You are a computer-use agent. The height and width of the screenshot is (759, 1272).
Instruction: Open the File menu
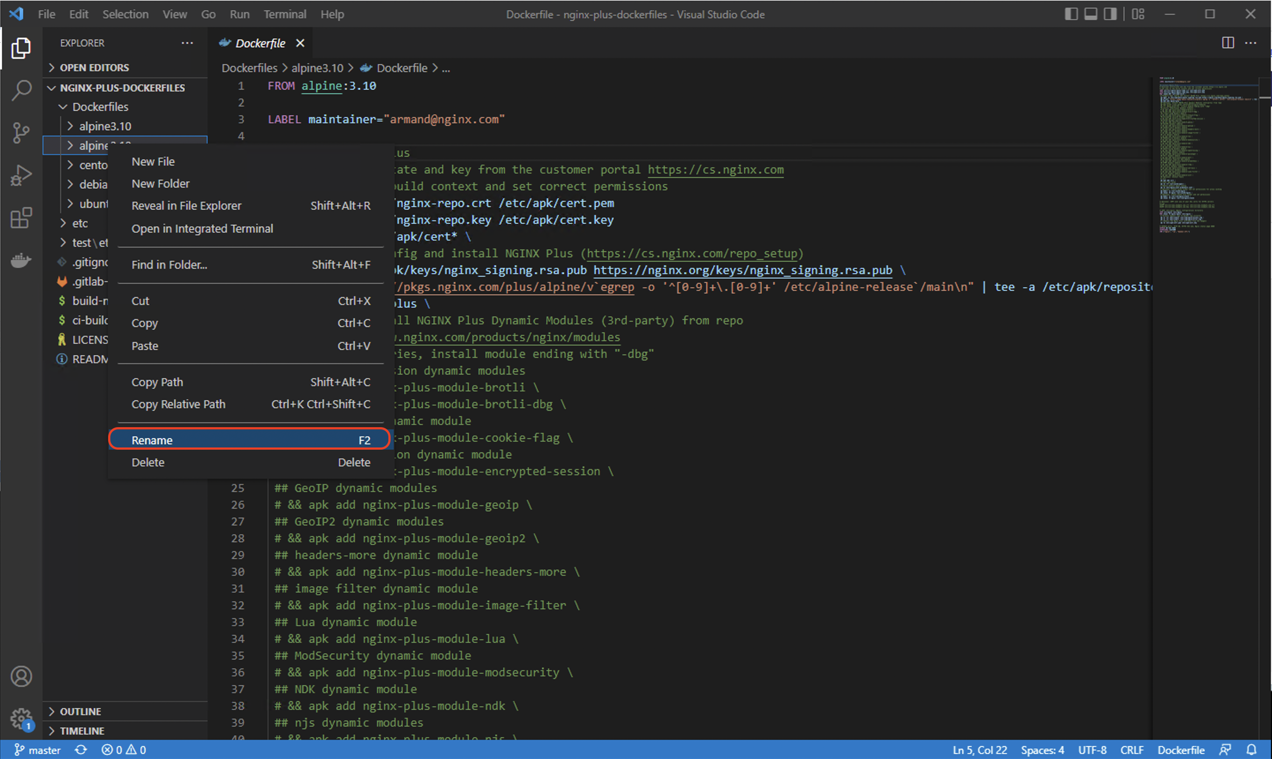[x=46, y=14]
